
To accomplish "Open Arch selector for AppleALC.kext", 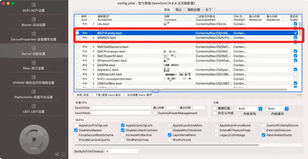I will click(88, 70).
